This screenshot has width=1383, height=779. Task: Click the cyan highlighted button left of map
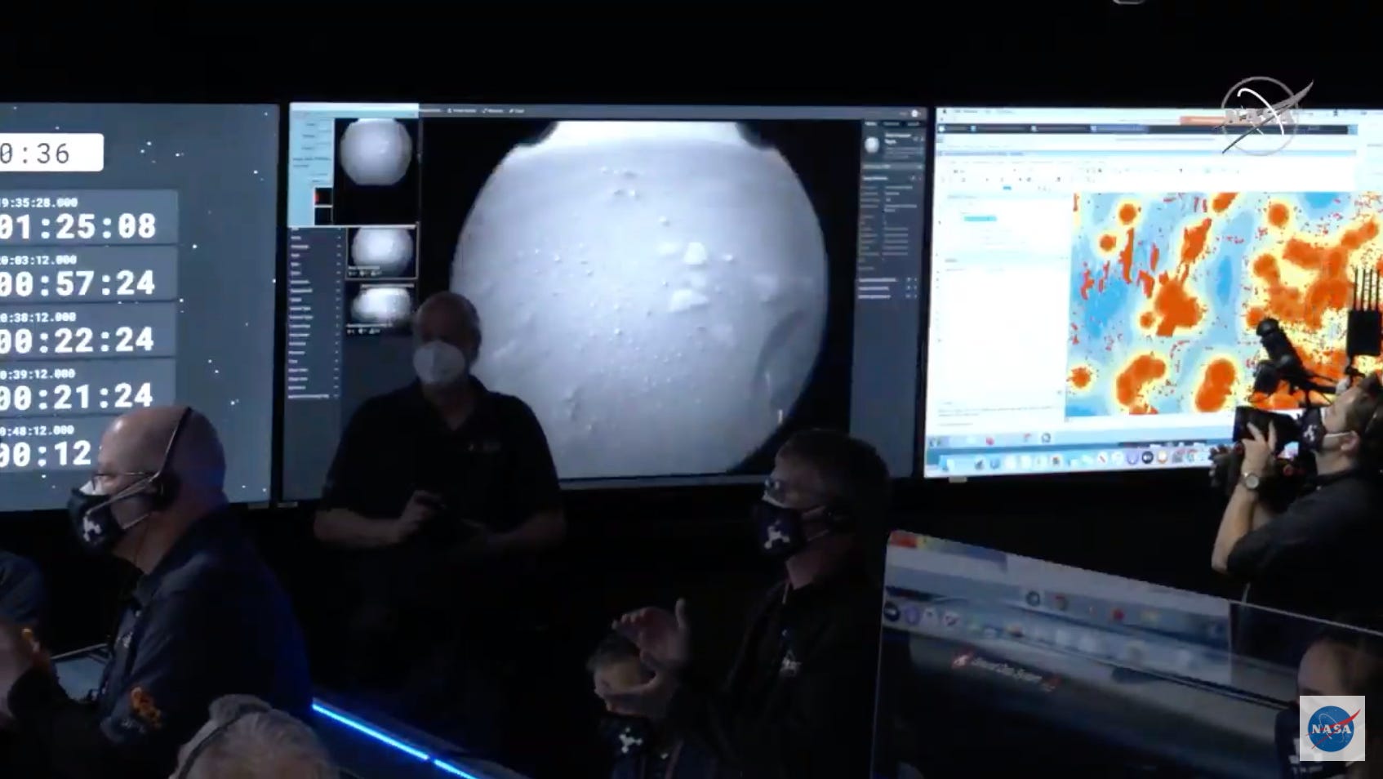[979, 219]
